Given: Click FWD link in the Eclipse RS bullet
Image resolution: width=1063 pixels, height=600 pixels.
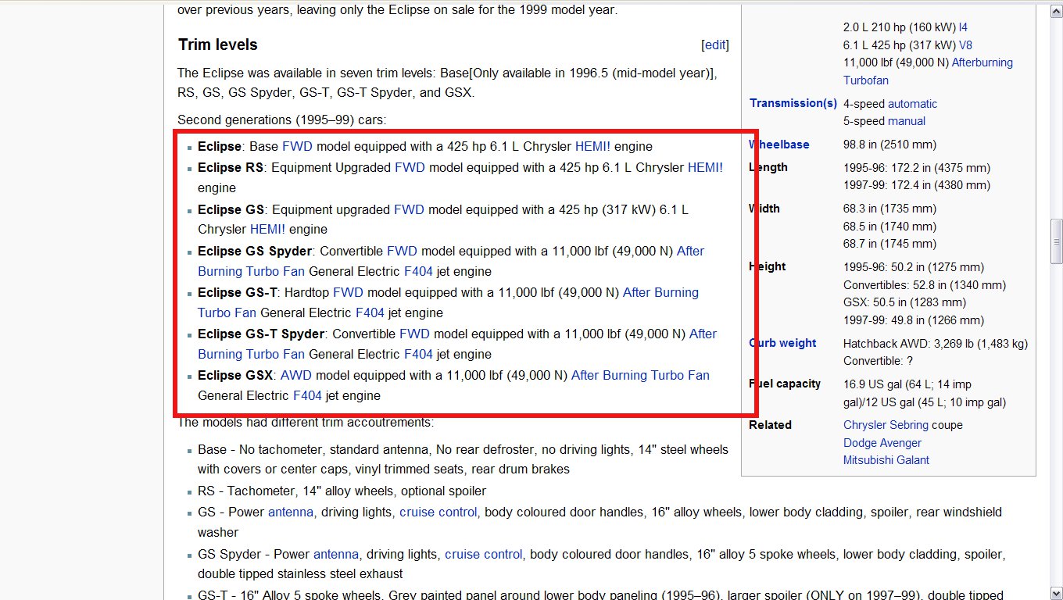Looking at the screenshot, I should tap(410, 167).
